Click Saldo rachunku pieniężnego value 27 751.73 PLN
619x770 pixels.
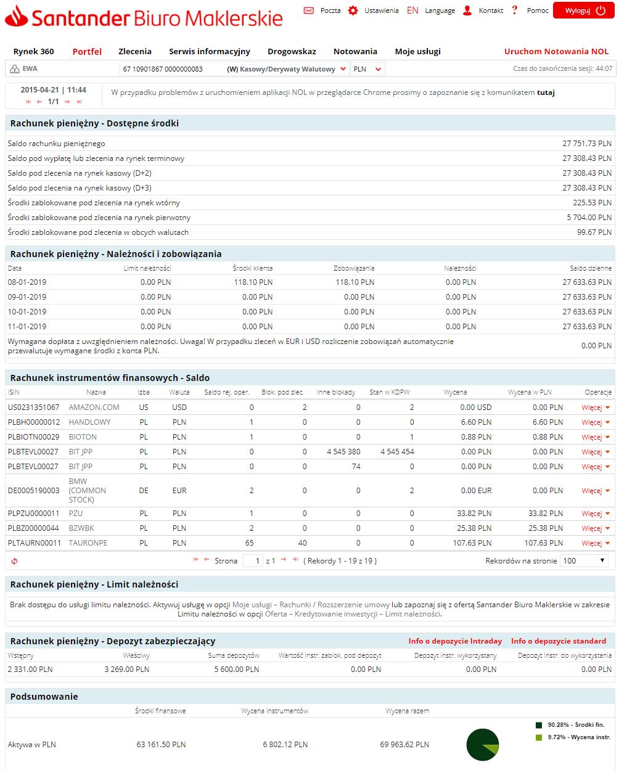[x=587, y=144]
